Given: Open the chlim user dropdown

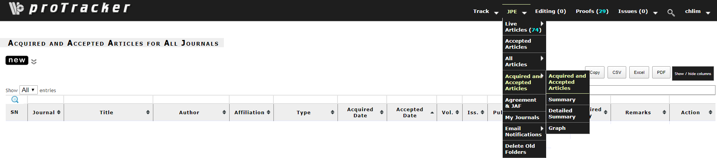Looking at the screenshot, I should pos(697,11).
